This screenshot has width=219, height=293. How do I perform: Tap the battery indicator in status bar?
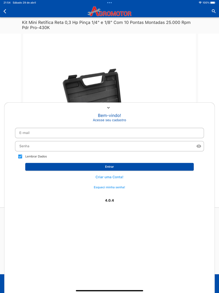pos(213,3)
